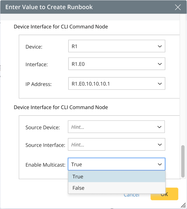Click the resize grip in the dialog corner
The width and height of the screenshot is (187, 209).
coord(183,205)
